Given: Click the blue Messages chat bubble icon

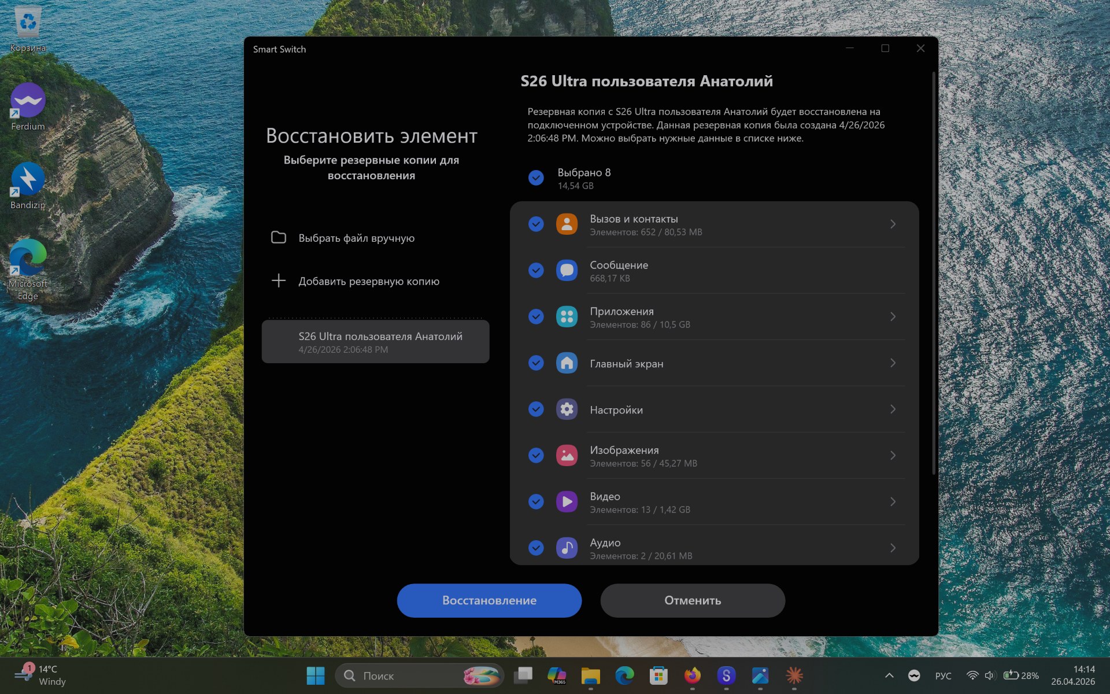Looking at the screenshot, I should tap(567, 270).
